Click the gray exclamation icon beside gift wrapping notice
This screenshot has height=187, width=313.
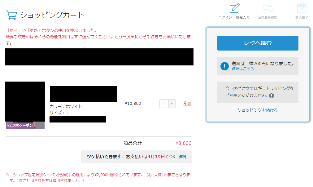coord(272,96)
